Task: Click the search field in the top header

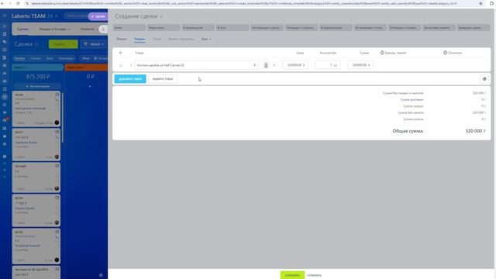Action: (x=76, y=16)
